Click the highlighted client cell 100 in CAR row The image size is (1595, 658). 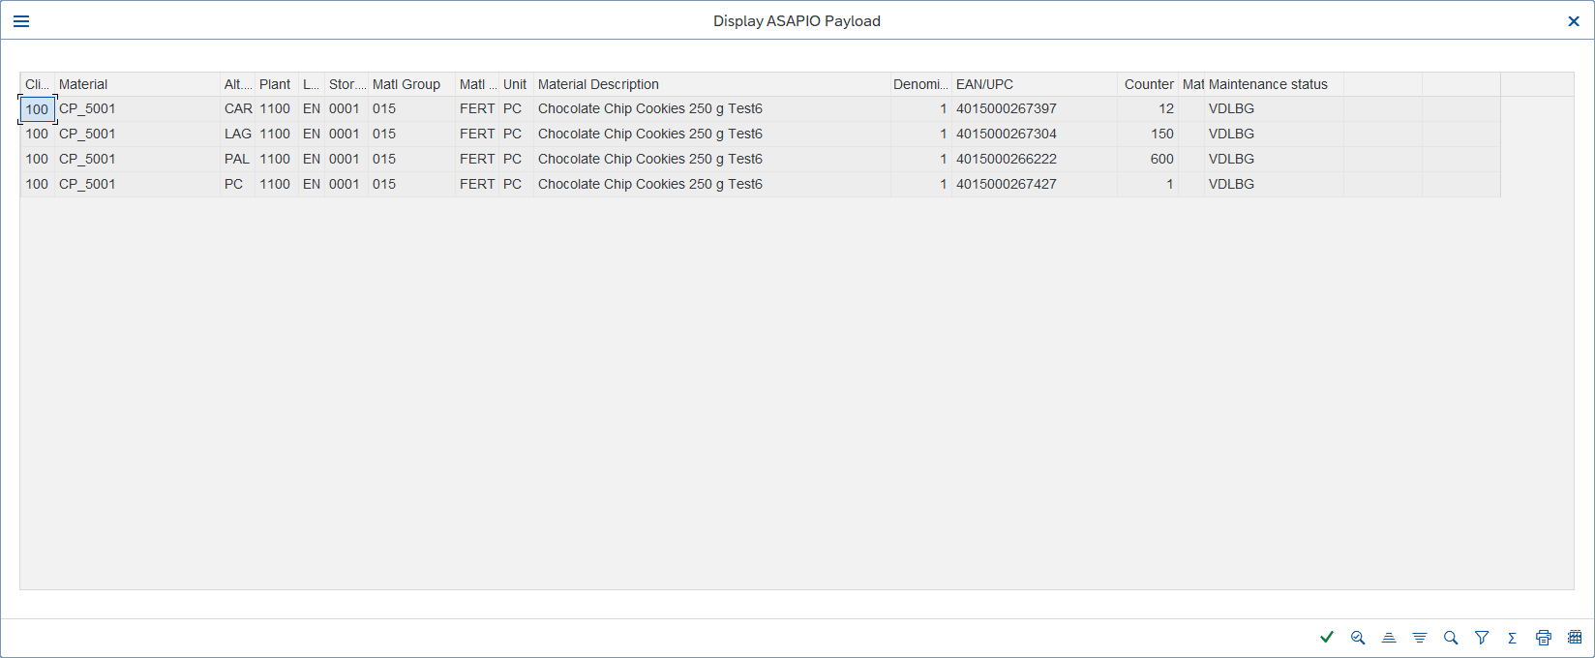37,109
